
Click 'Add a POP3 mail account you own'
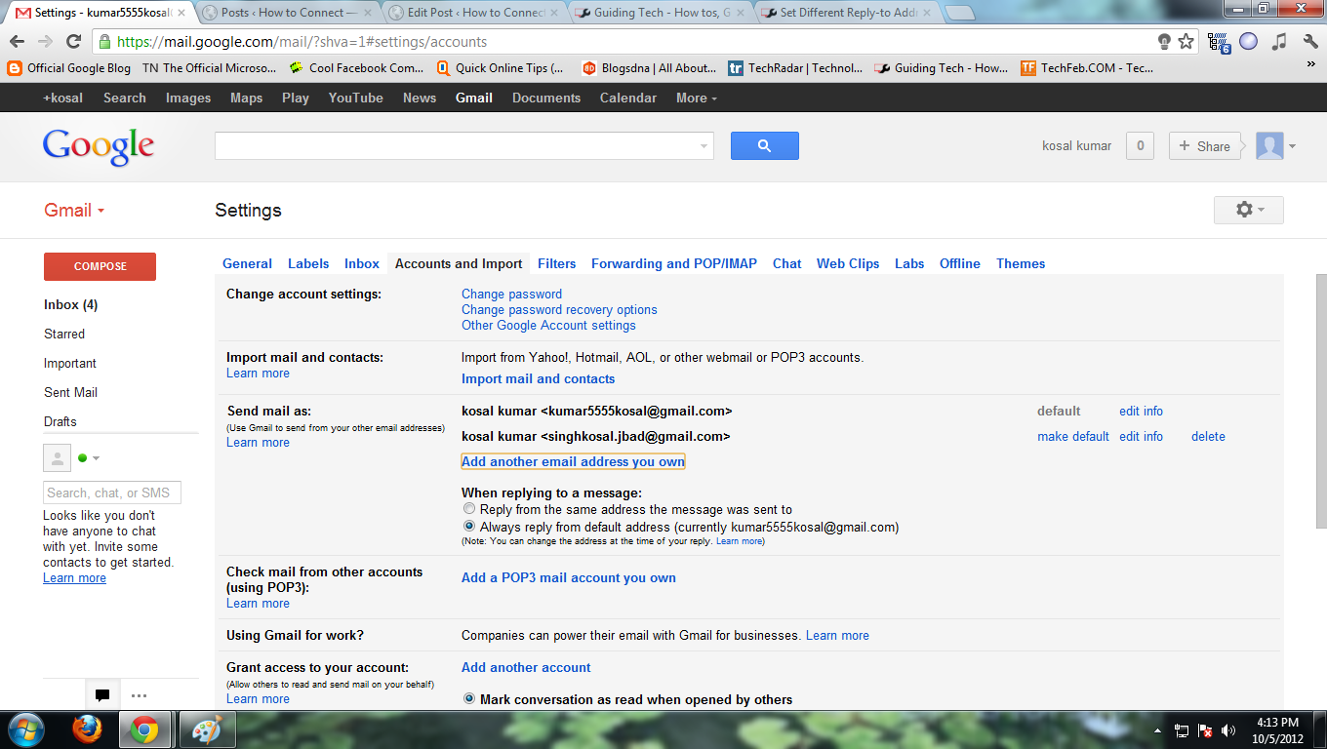click(x=569, y=577)
